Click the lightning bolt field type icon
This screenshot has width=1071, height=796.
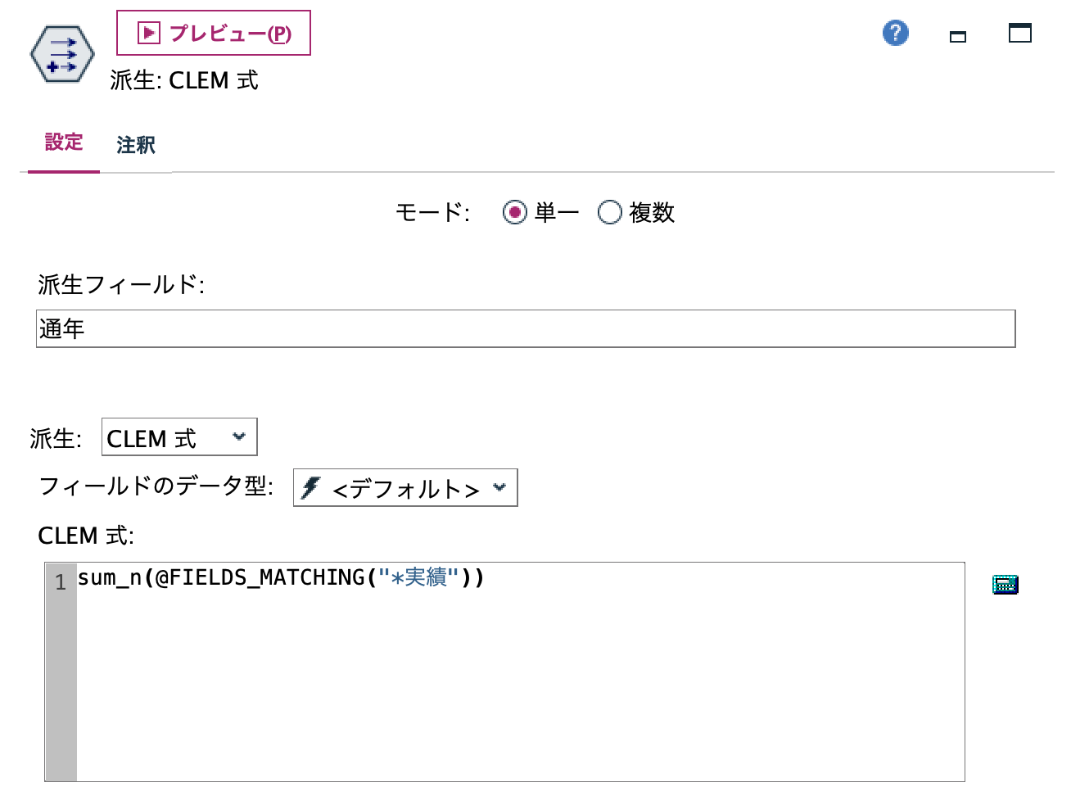[311, 487]
